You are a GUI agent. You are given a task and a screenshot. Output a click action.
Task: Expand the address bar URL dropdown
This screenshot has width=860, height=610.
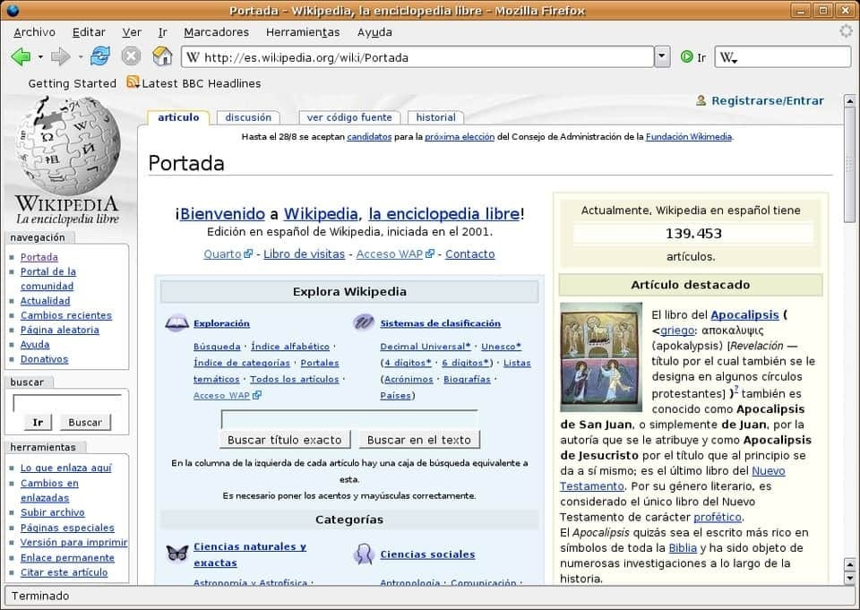(x=662, y=56)
